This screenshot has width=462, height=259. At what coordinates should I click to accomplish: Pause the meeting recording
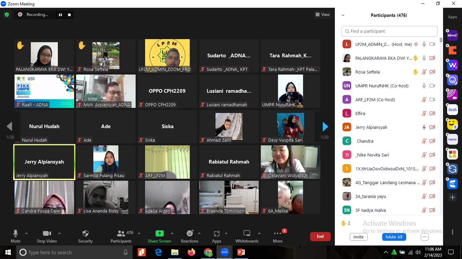(61, 15)
